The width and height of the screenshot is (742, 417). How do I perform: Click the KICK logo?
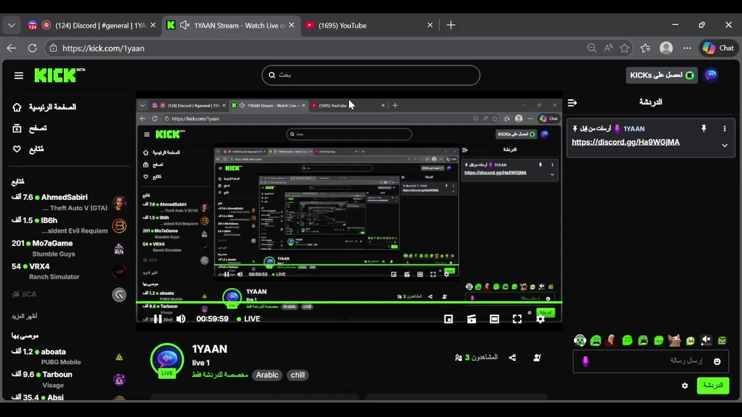[60, 75]
